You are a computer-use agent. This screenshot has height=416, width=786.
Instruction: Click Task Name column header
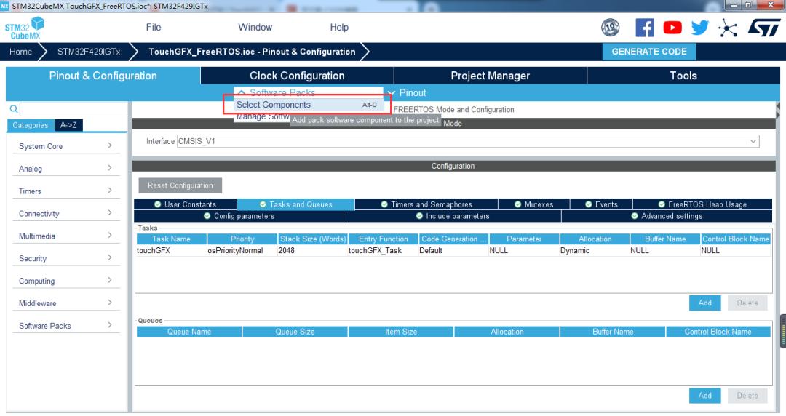pyautogui.click(x=172, y=239)
